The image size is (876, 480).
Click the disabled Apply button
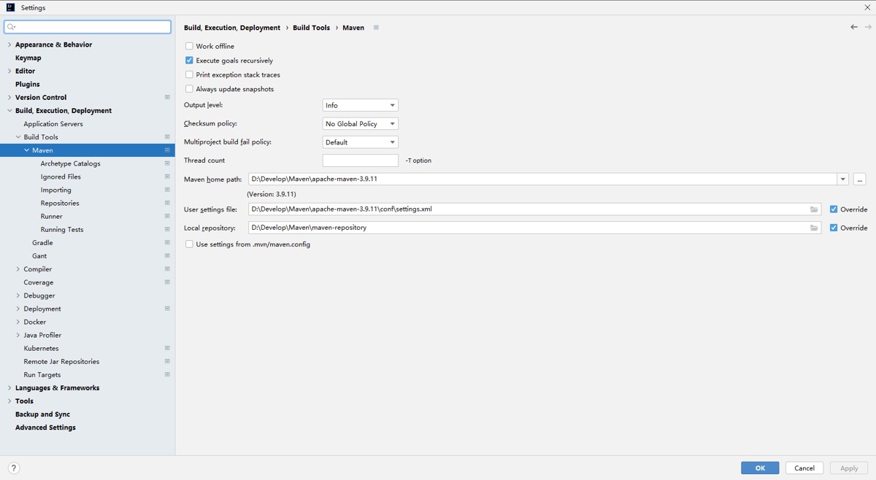(x=849, y=468)
